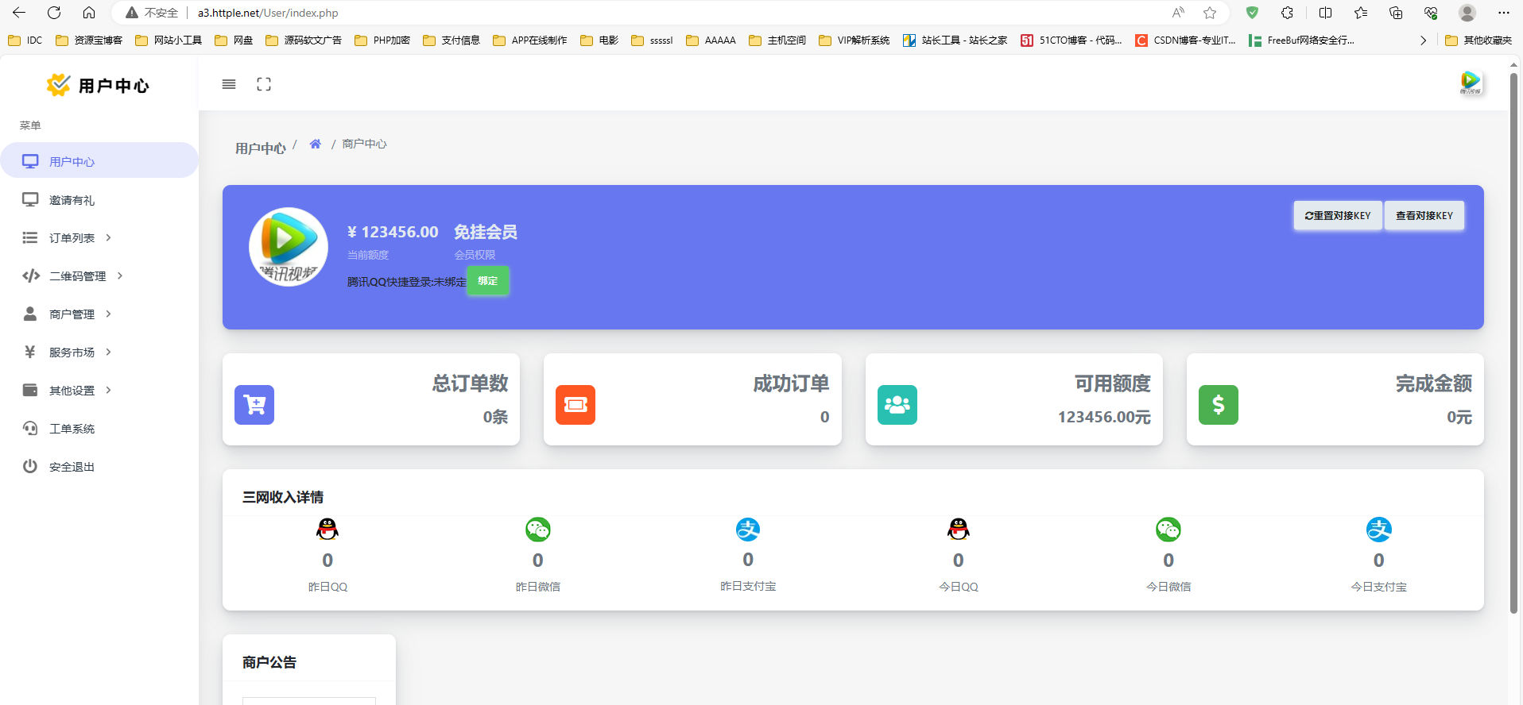Click the page vertical scrollbar

pyautogui.click(x=1513, y=343)
